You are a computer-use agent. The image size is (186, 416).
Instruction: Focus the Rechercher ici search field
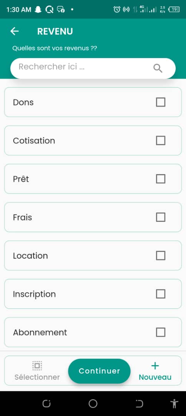coord(93,68)
